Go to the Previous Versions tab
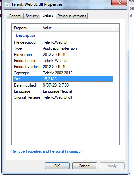The width and height of the screenshot is (137, 184). tap(72, 16)
